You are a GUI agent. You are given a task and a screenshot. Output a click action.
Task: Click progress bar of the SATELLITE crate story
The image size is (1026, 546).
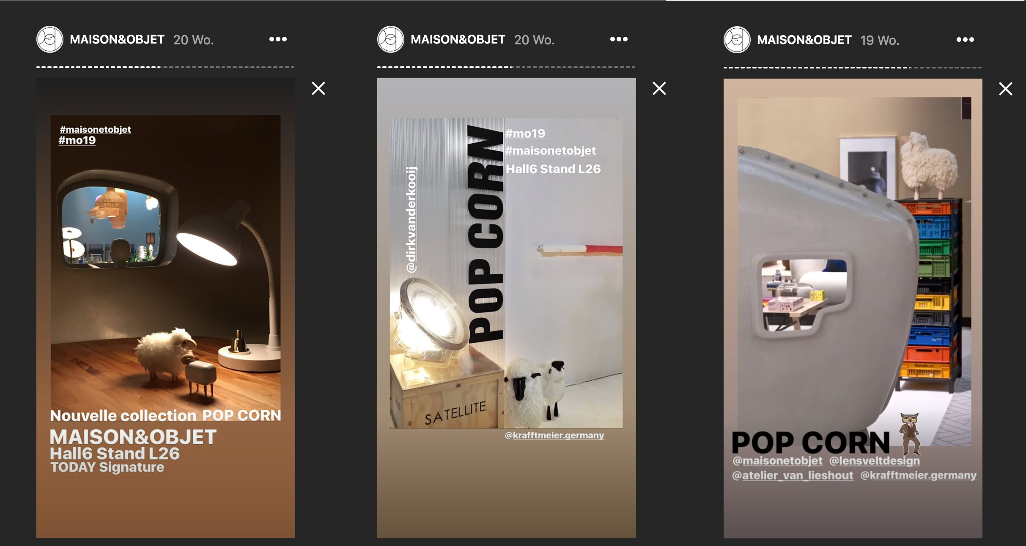point(506,67)
